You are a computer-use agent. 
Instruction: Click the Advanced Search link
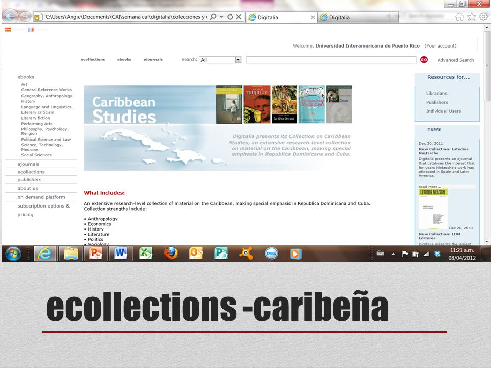(456, 60)
